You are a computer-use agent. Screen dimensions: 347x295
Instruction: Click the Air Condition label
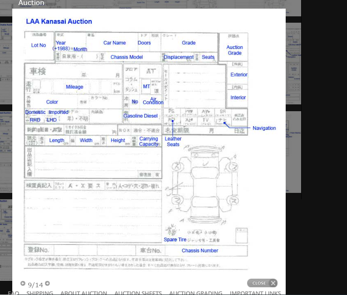[x=153, y=101]
